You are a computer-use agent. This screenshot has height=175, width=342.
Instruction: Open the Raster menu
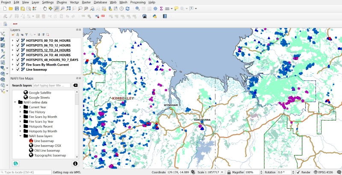tap(86, 2)
